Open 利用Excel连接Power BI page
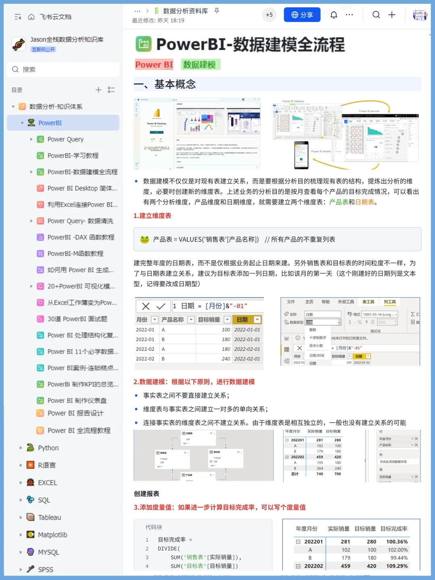Image resolution: width=435 pixels, height=580 pixels. tap(83, 205)
